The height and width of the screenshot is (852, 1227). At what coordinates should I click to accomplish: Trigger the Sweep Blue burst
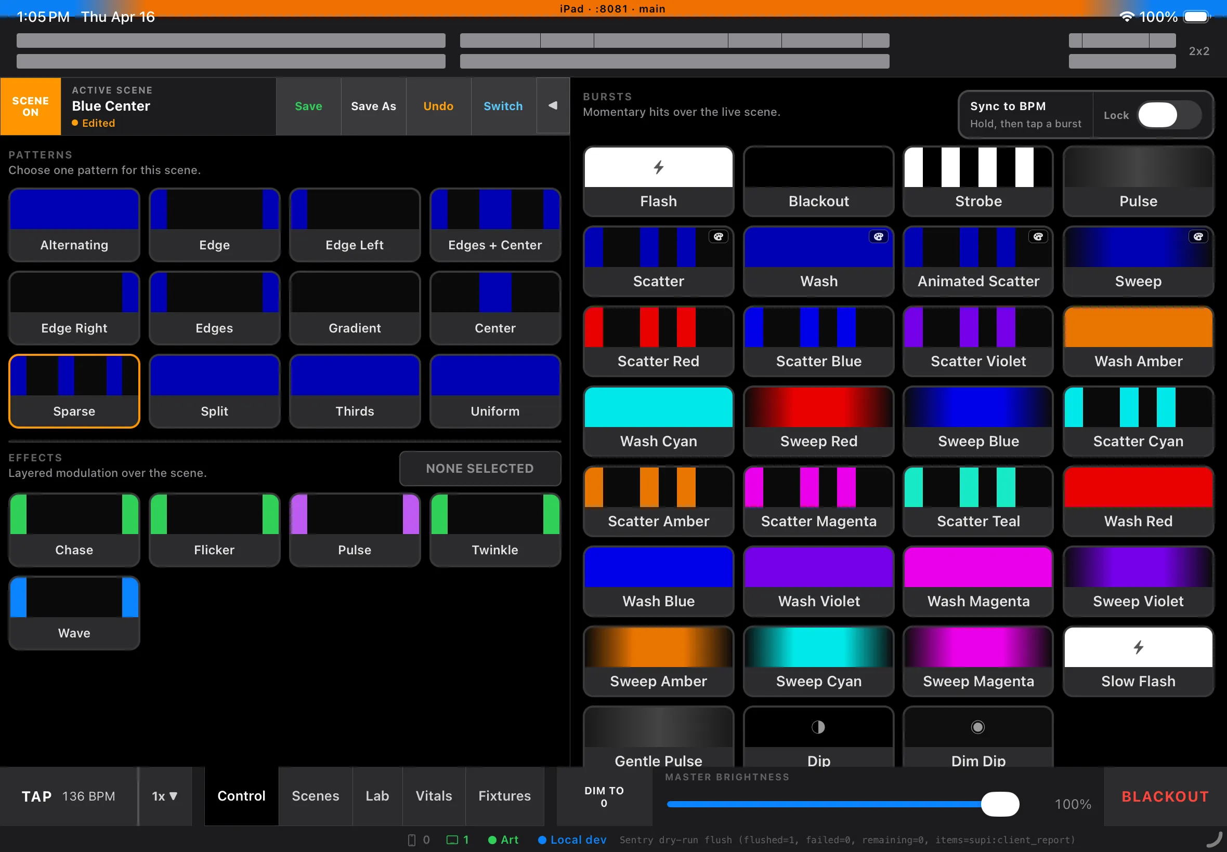tap(977, 422)
